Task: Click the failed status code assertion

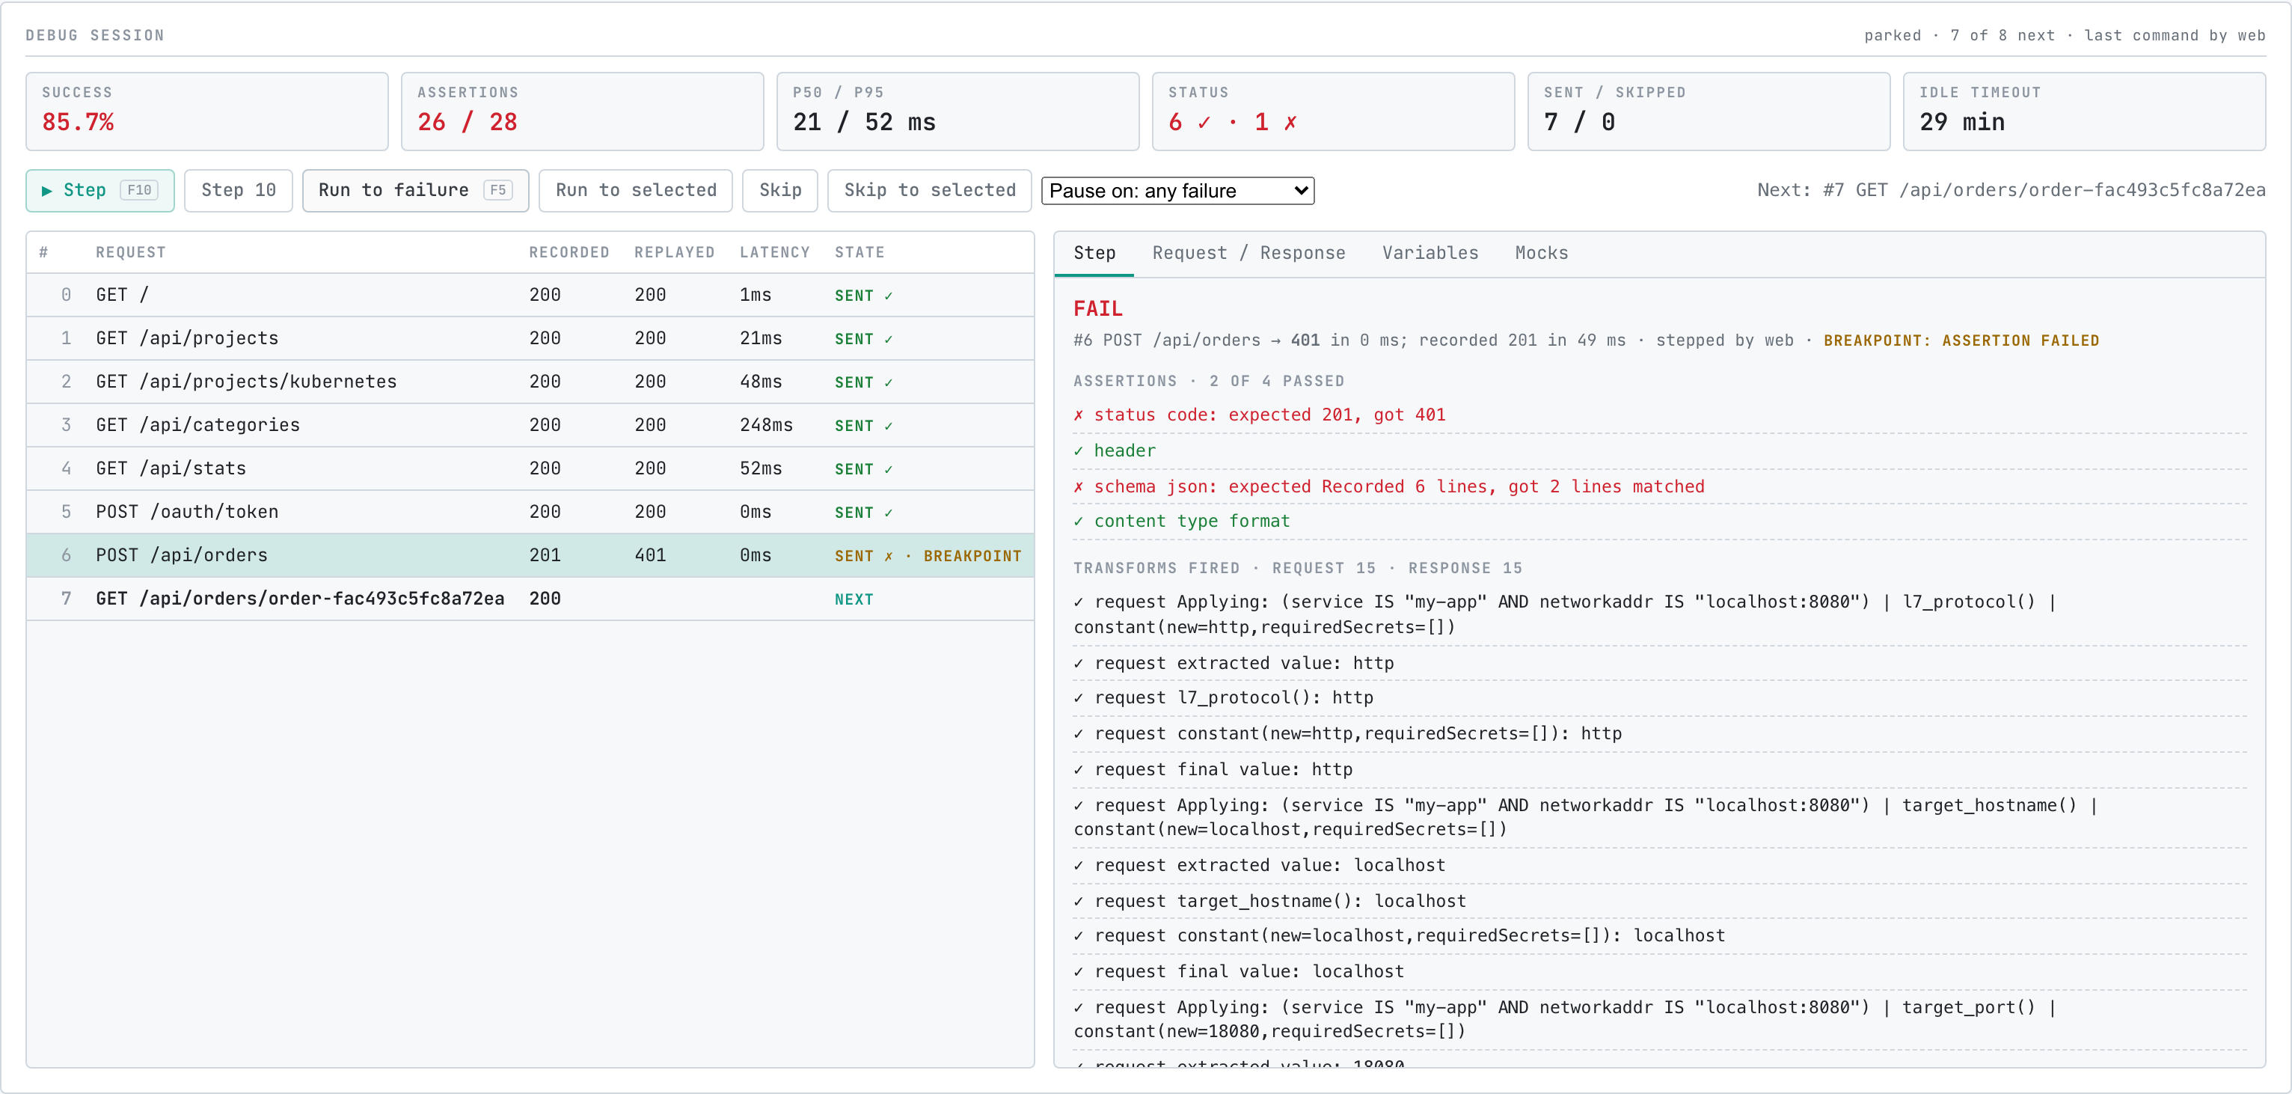Action: [x=1659, y=415]
